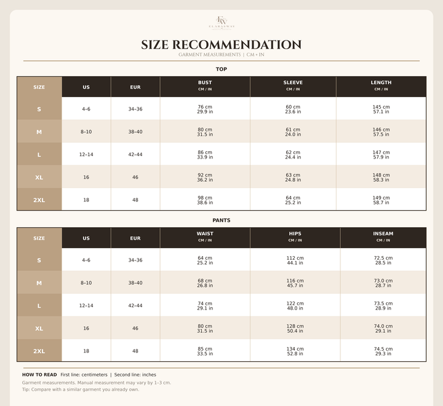Click US 8-10 in the PANTS table
This screenshot has height=406, width=443.
click(86, 283)
